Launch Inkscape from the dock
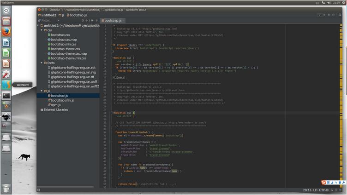This screenshot has height=195, width=347. point(6,117)
